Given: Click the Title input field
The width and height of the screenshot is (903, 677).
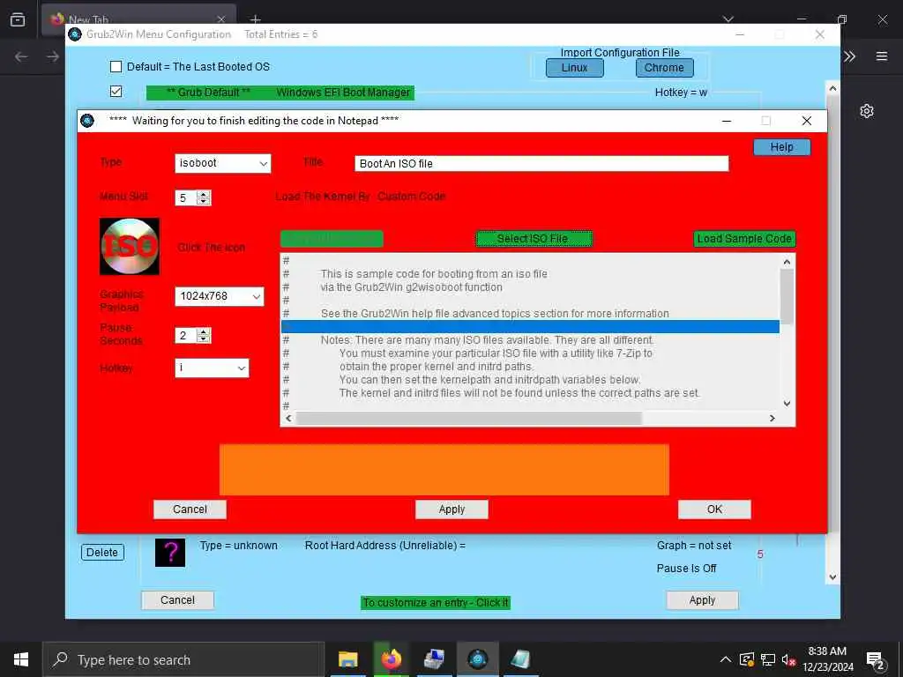Looking at the screenshot, I should click(x=541, y=163).
